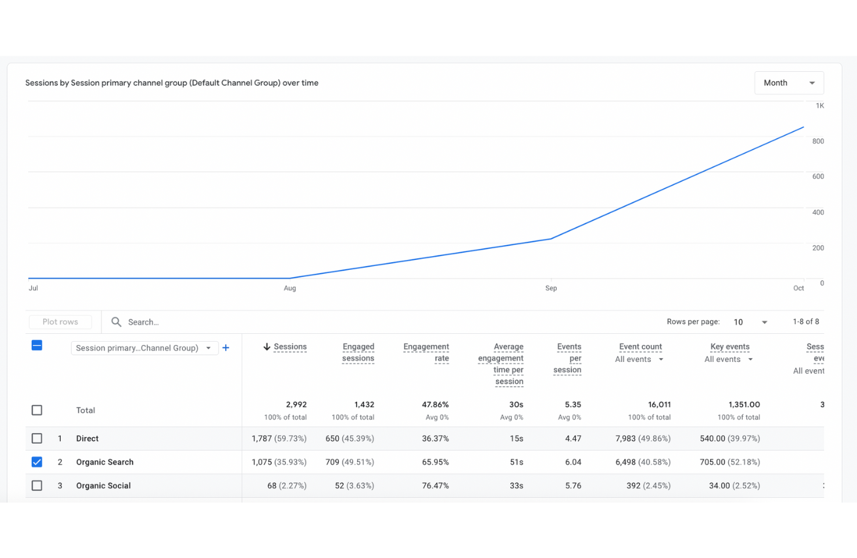Viewport: 857px width, 558px height.
Task: Tick the Organic Social row checkbox
Action: [37, 485]
